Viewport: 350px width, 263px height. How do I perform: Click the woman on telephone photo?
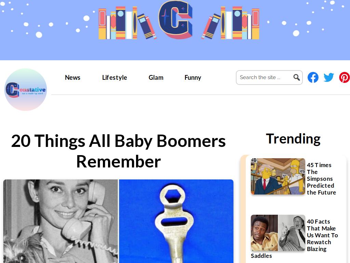[61, 221]
